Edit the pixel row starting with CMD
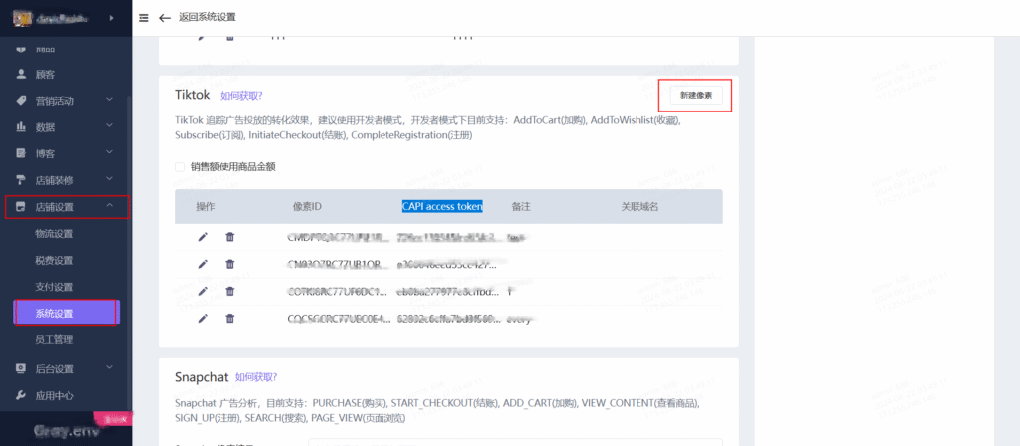1020x446 pixels. tap(203, 237)
